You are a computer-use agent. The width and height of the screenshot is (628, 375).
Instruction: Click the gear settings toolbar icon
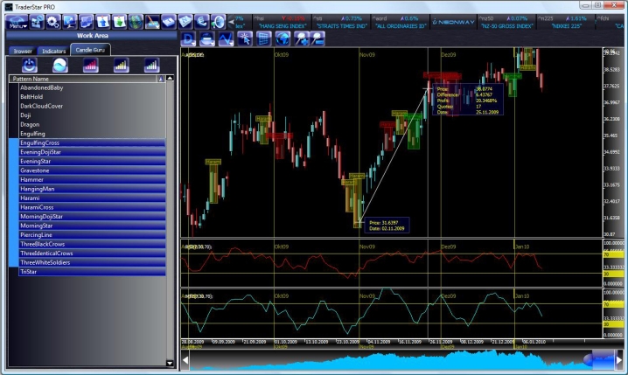coord(52,21)
